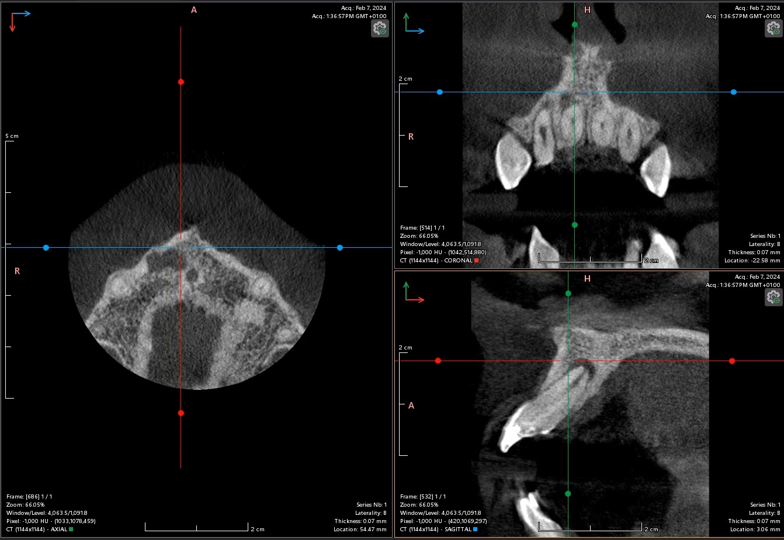Click the "5 cm" vertical scale label
Viewport: 784px width, 540px height.
pos(12,136)
